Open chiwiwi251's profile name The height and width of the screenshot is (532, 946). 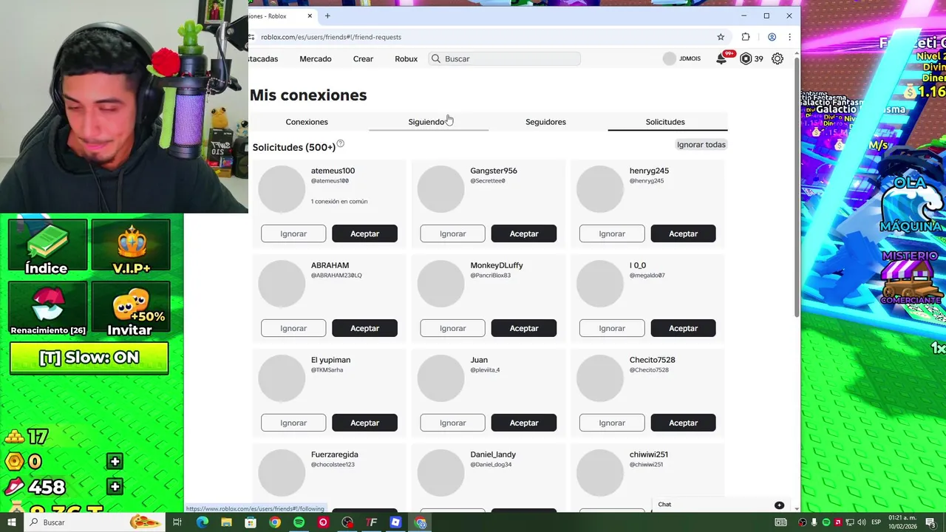pos(649,454)
